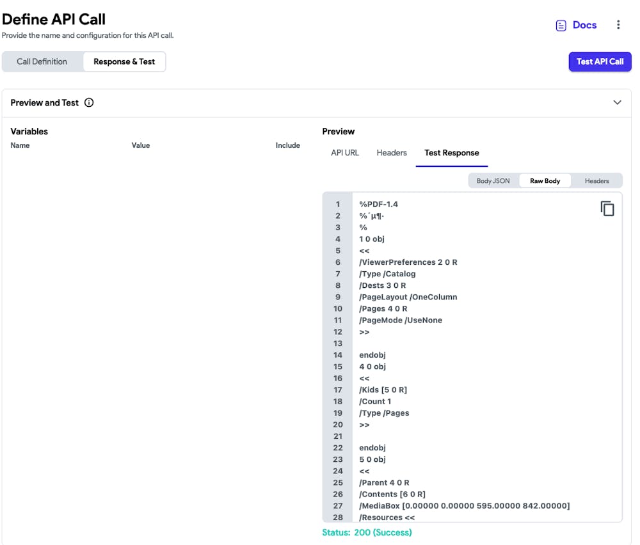Switch to the API URL tab
This screenshot has width=640, height=545.
[x=345, y=153]
